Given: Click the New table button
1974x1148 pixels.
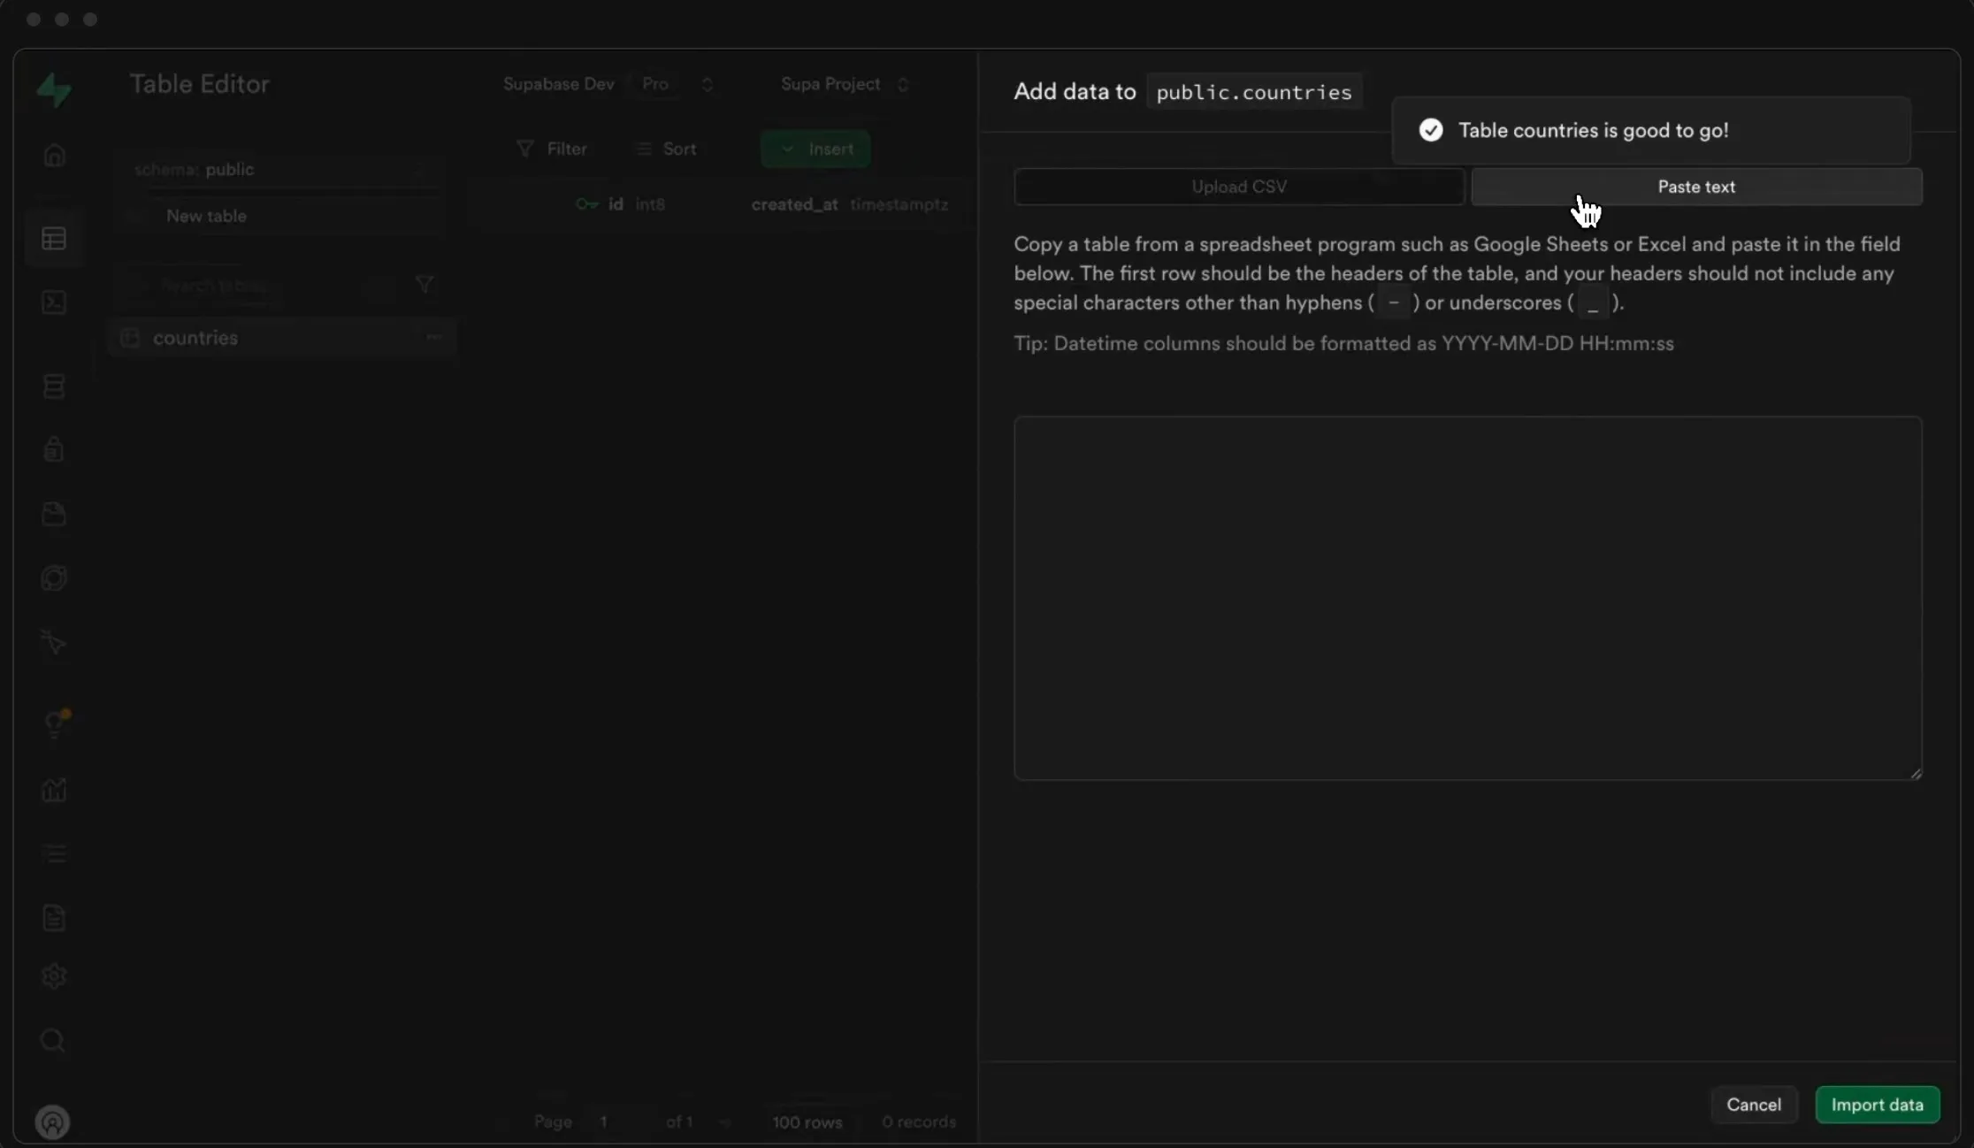Looking at the screenshot, I should (x=279, y=216).
